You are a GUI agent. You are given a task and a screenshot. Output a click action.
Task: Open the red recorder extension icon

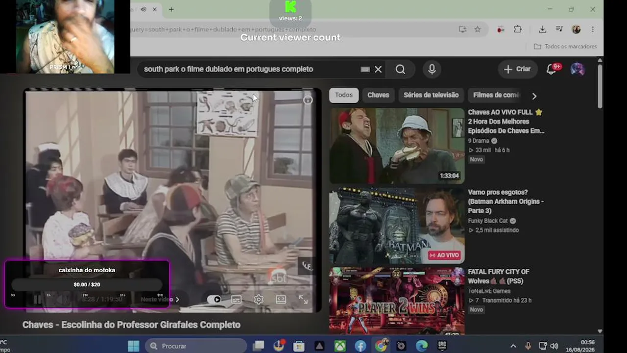[x=501, y=29]
